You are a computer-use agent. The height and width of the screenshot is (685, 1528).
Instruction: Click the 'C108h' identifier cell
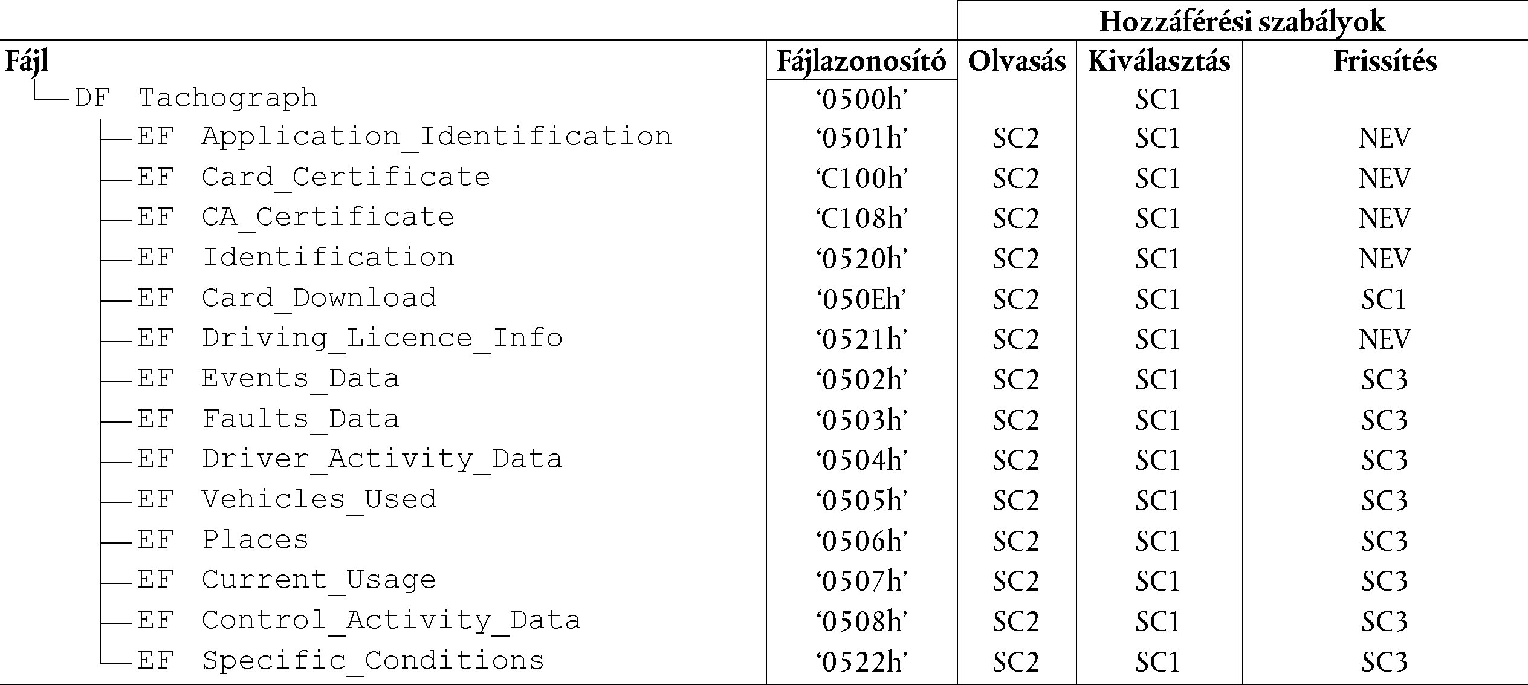coord(861,218)
